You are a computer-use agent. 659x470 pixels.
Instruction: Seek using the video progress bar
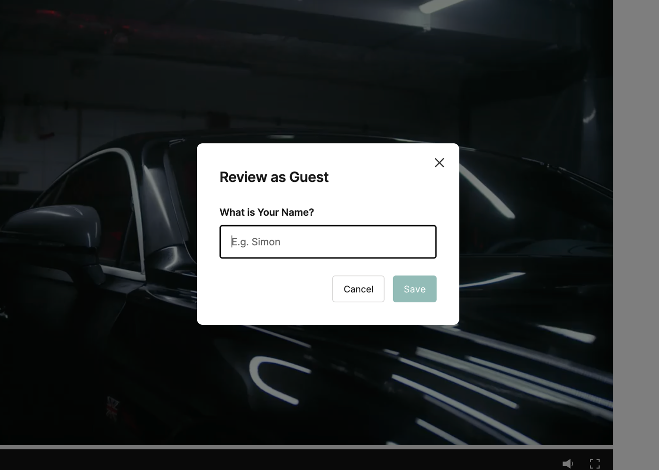click(x=306, y=447)
